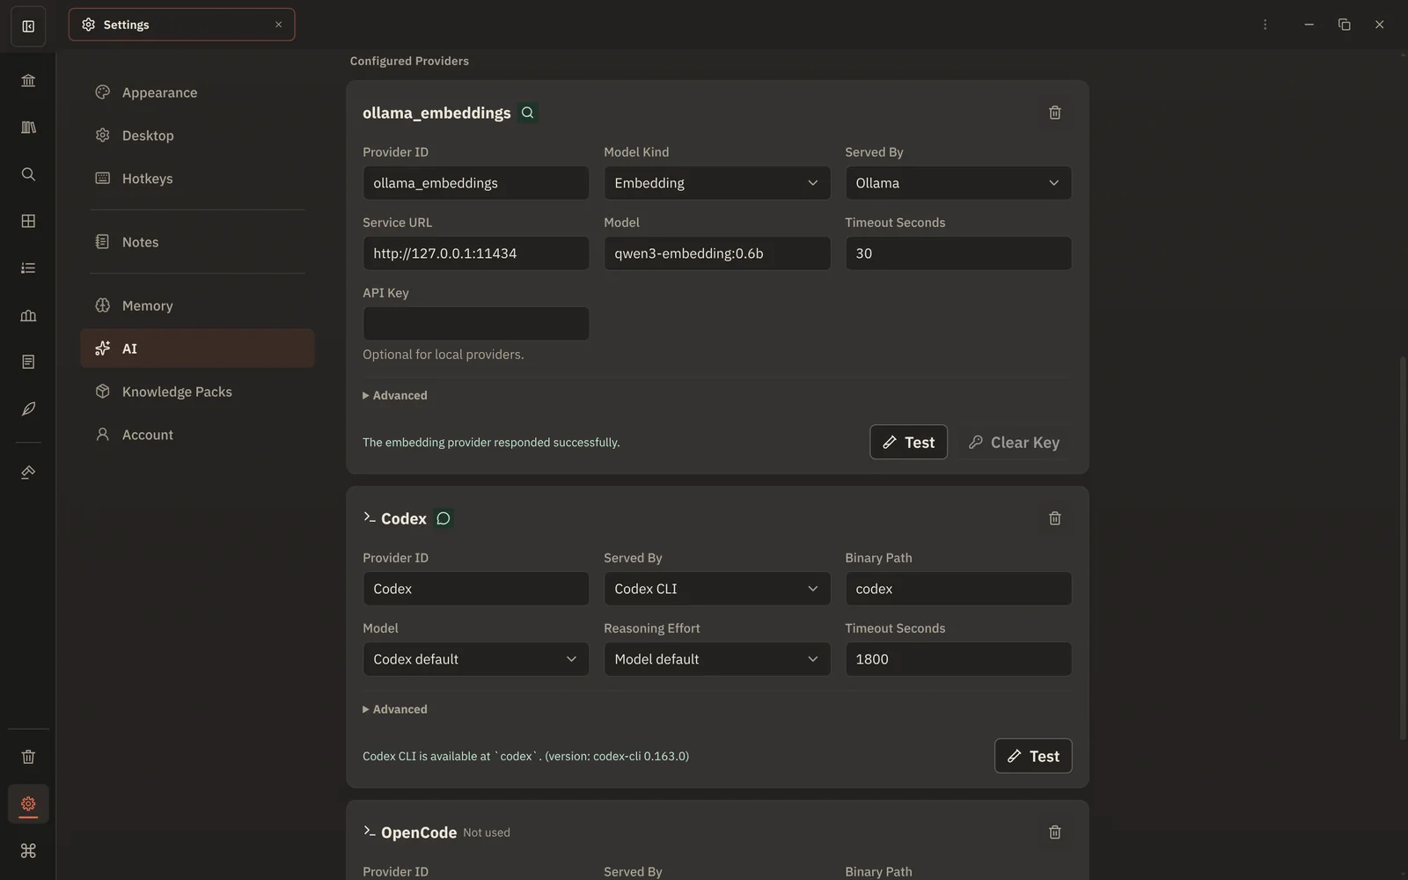Click the settings page vertical scrollbar
Viewport: 1408px width, 880px height.
tap(1403, 547)
